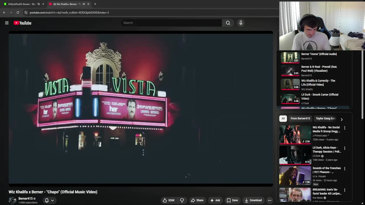Focus the YouTube search field

click(171, 23)
